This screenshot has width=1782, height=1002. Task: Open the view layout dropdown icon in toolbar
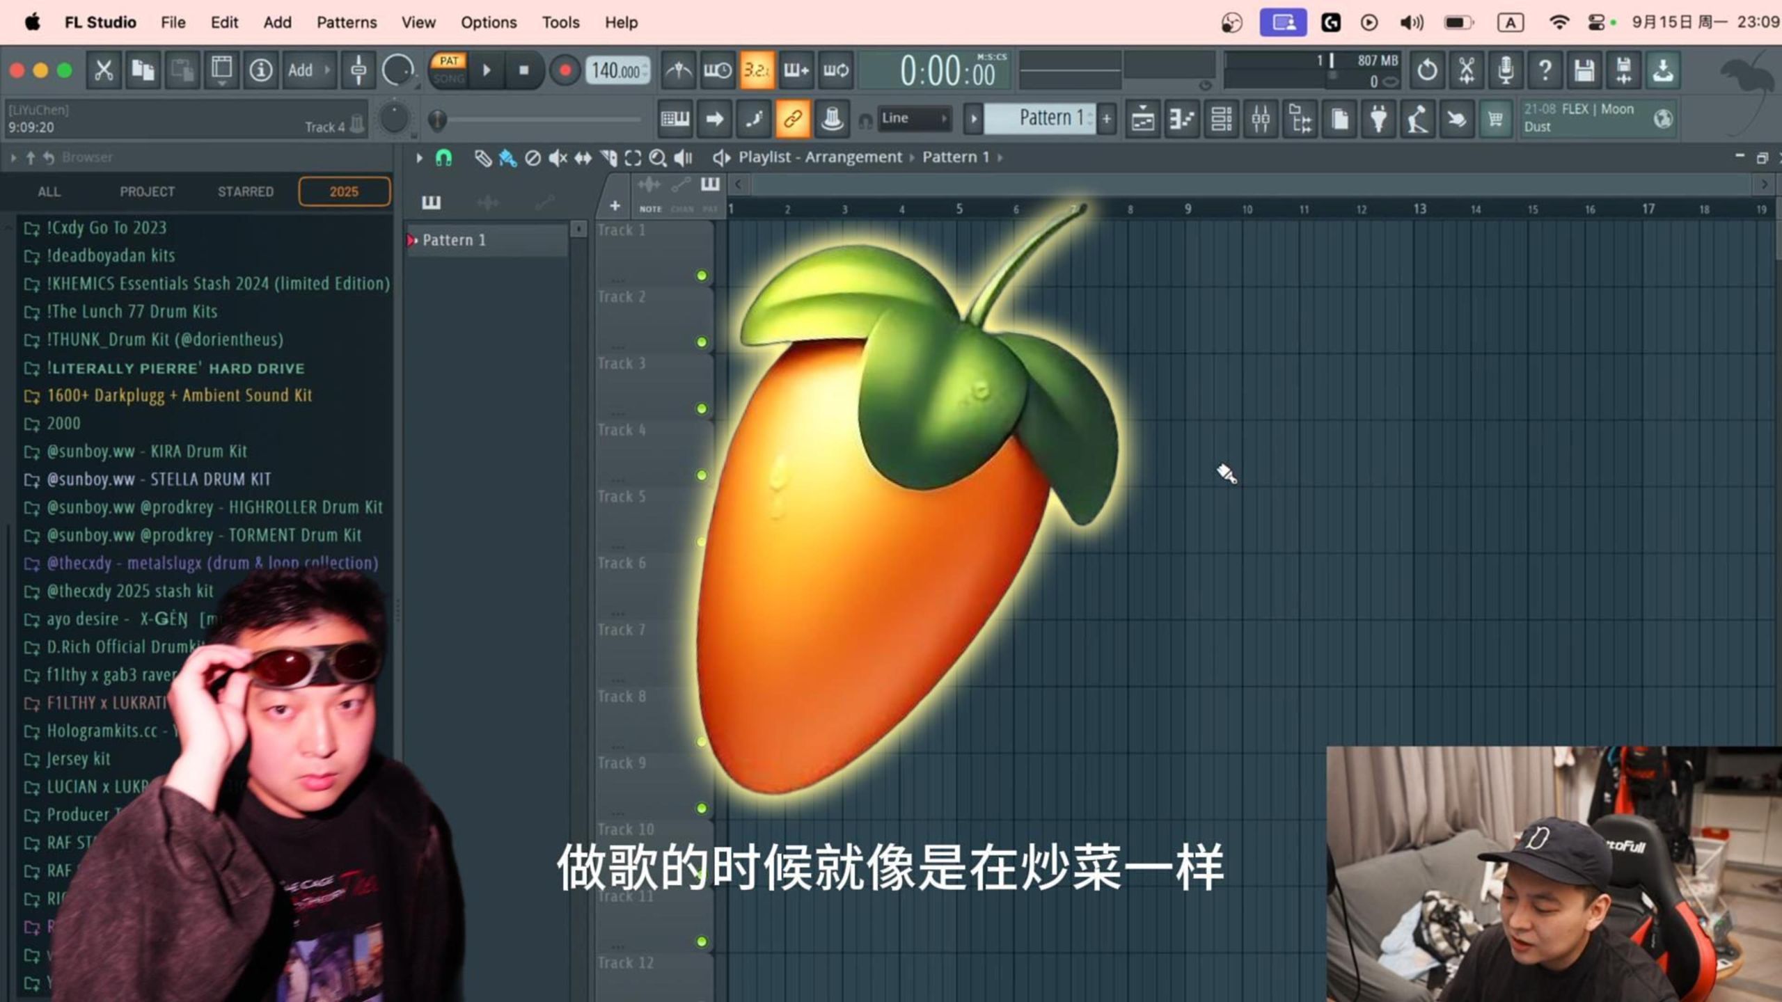coord(221,70)
